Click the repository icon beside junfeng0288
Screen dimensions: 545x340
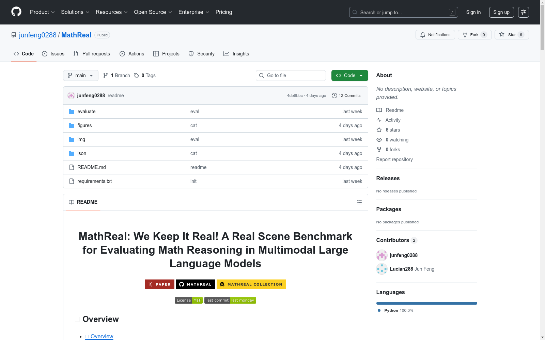14,35
